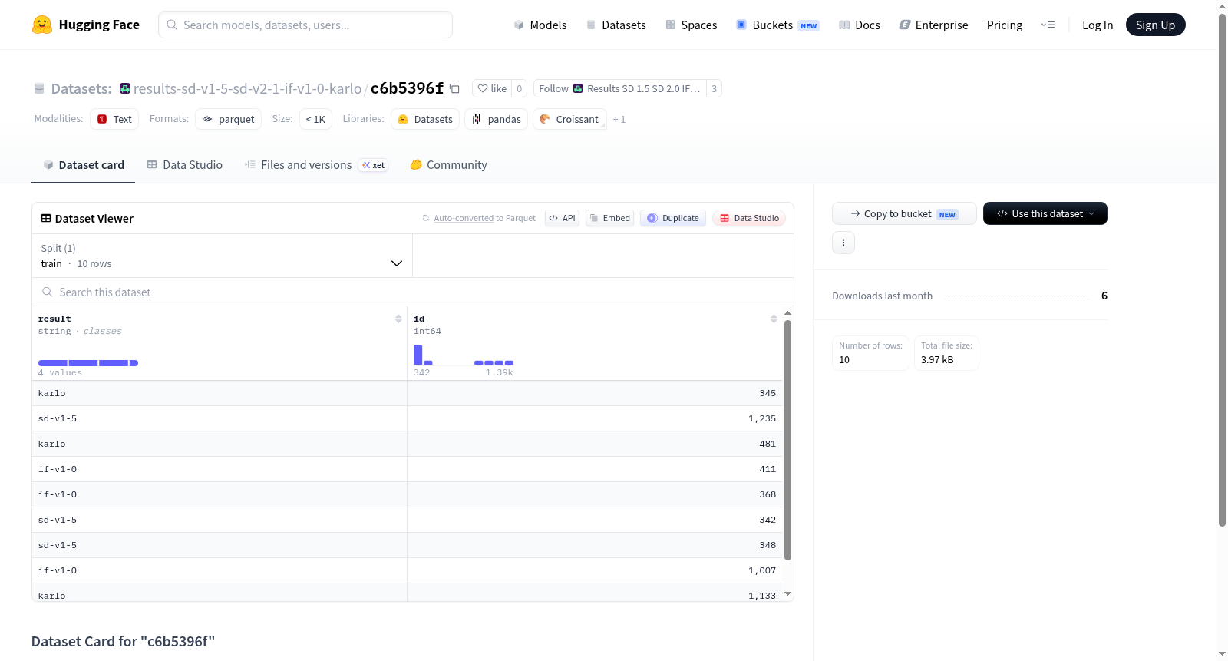
Task: Select the Croissant library tag
Action: click(x=569, y=119)
